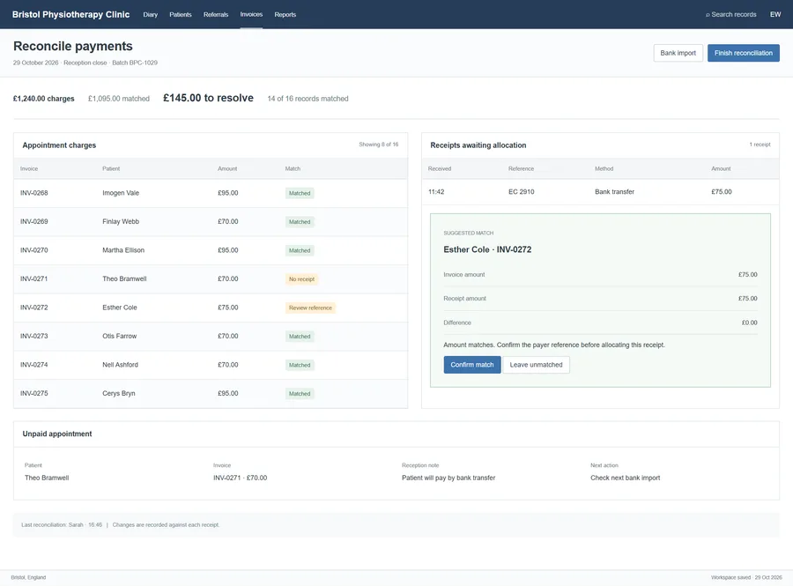Viewport: 793px width, 586px height.
Task: Click the Received column header
Action: [x=440, y=169]
